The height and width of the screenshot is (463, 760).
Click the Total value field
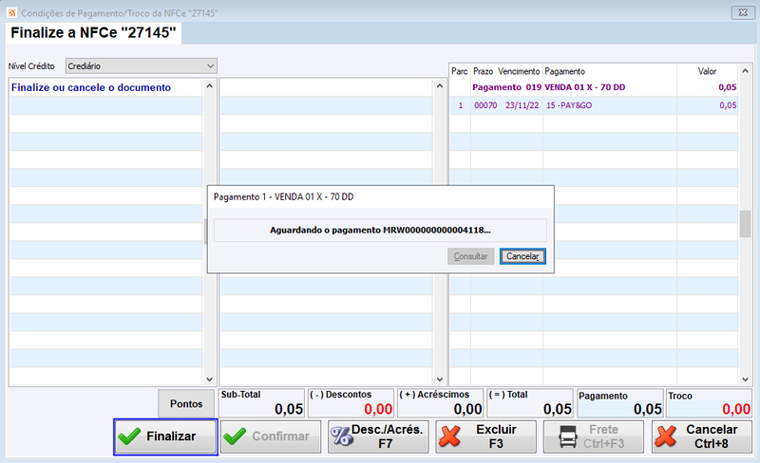(530, 403)
